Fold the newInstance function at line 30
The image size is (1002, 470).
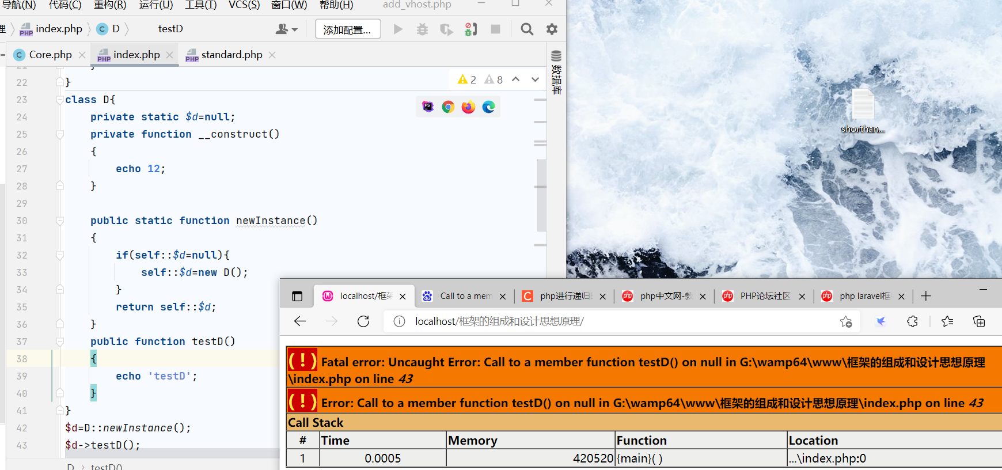(60, 221)
